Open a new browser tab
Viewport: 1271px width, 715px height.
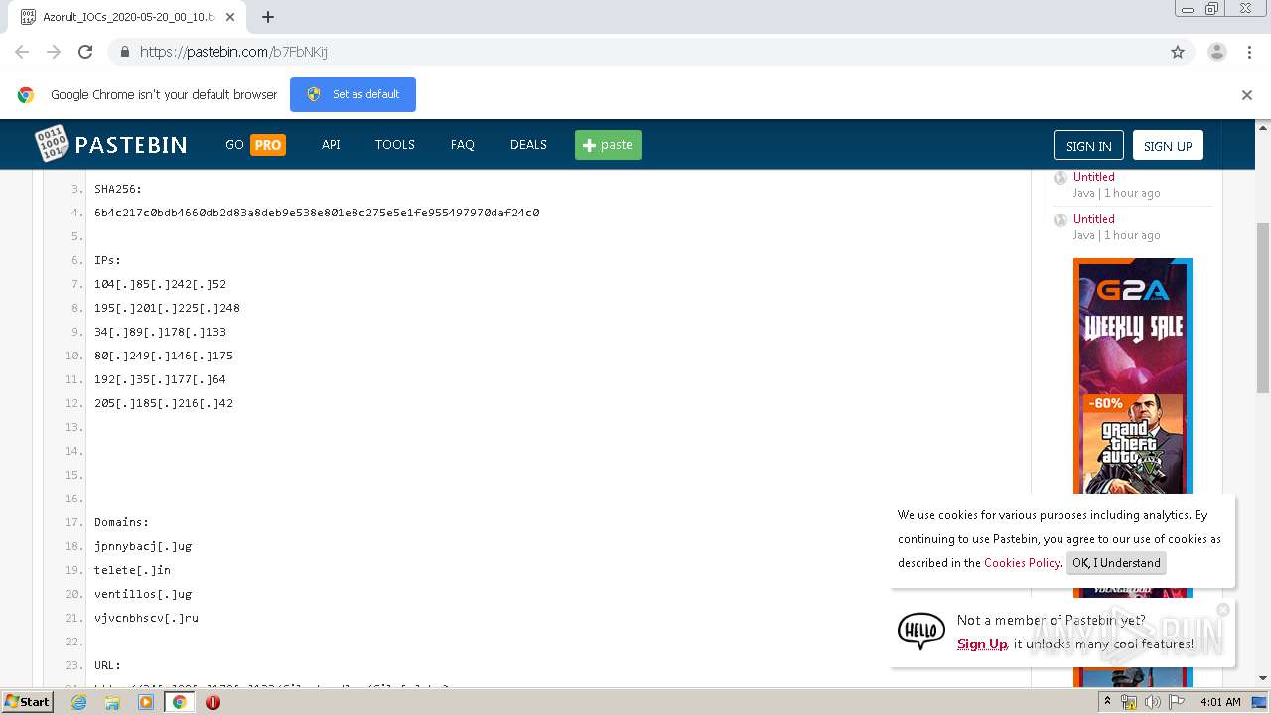268,17
